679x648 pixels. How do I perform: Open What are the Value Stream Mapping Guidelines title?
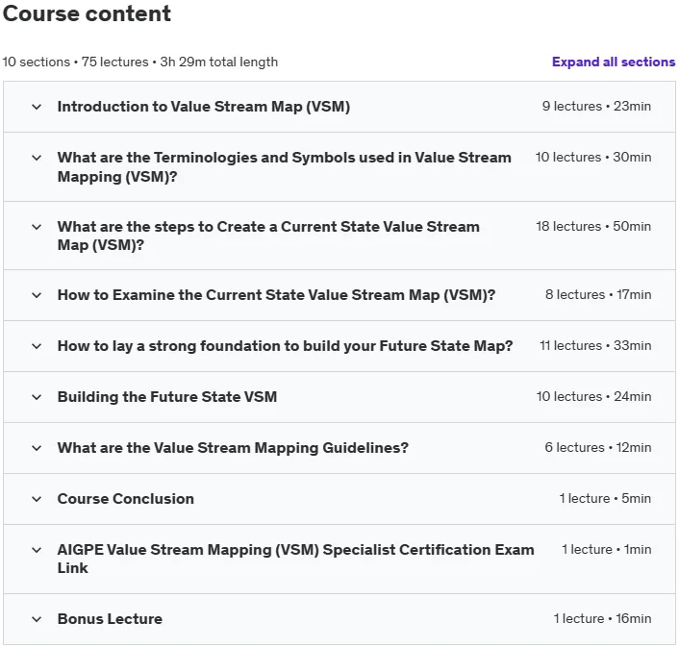click(233, 448)
